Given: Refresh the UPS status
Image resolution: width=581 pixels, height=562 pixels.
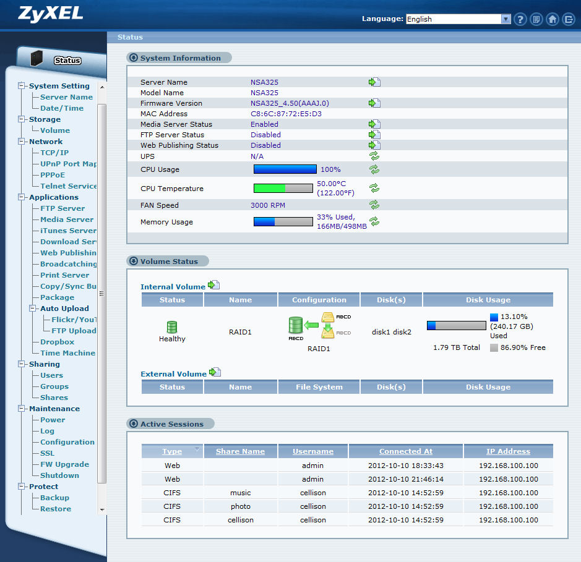Looking at the screenshot, I should click(374, 156).
